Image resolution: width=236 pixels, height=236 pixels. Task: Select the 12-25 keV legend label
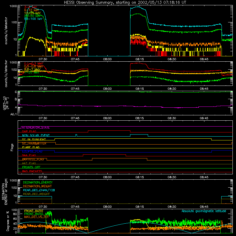coord(32,13)
